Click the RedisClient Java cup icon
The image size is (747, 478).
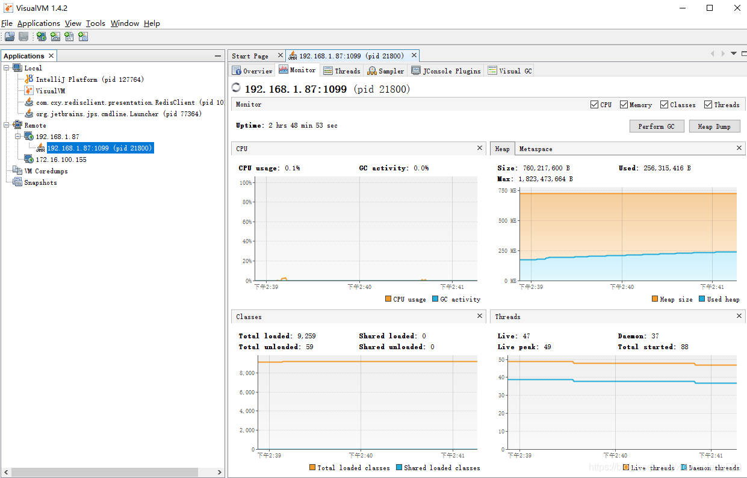tap(29, 102)
